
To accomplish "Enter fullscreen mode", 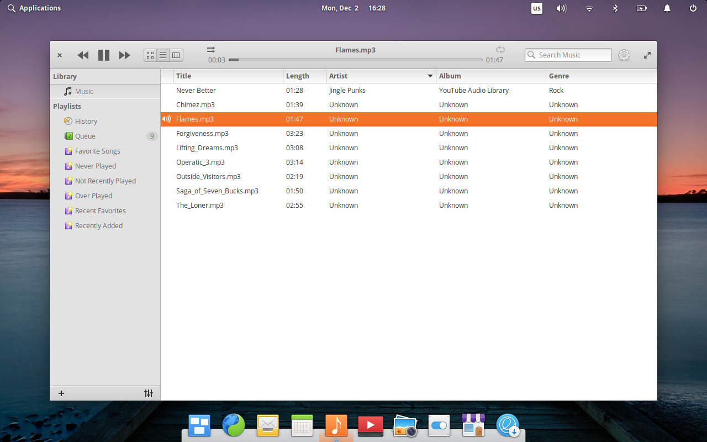I will click(647, 55).
